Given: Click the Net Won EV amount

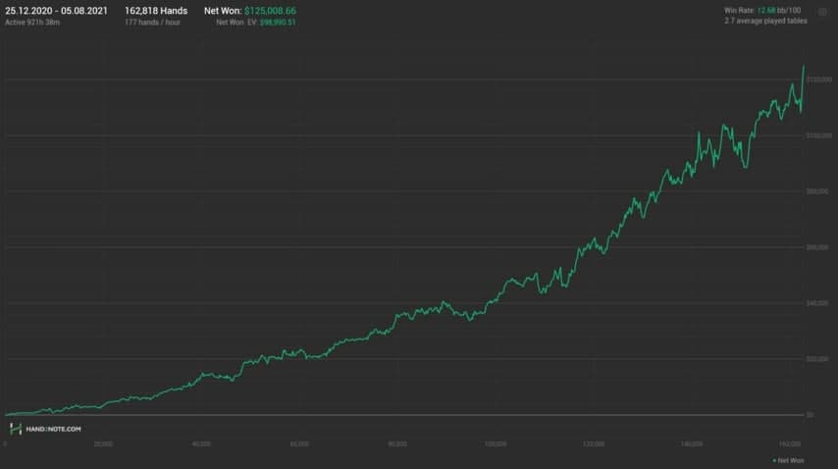Looking at the screenshot, I should coord(278,23).
